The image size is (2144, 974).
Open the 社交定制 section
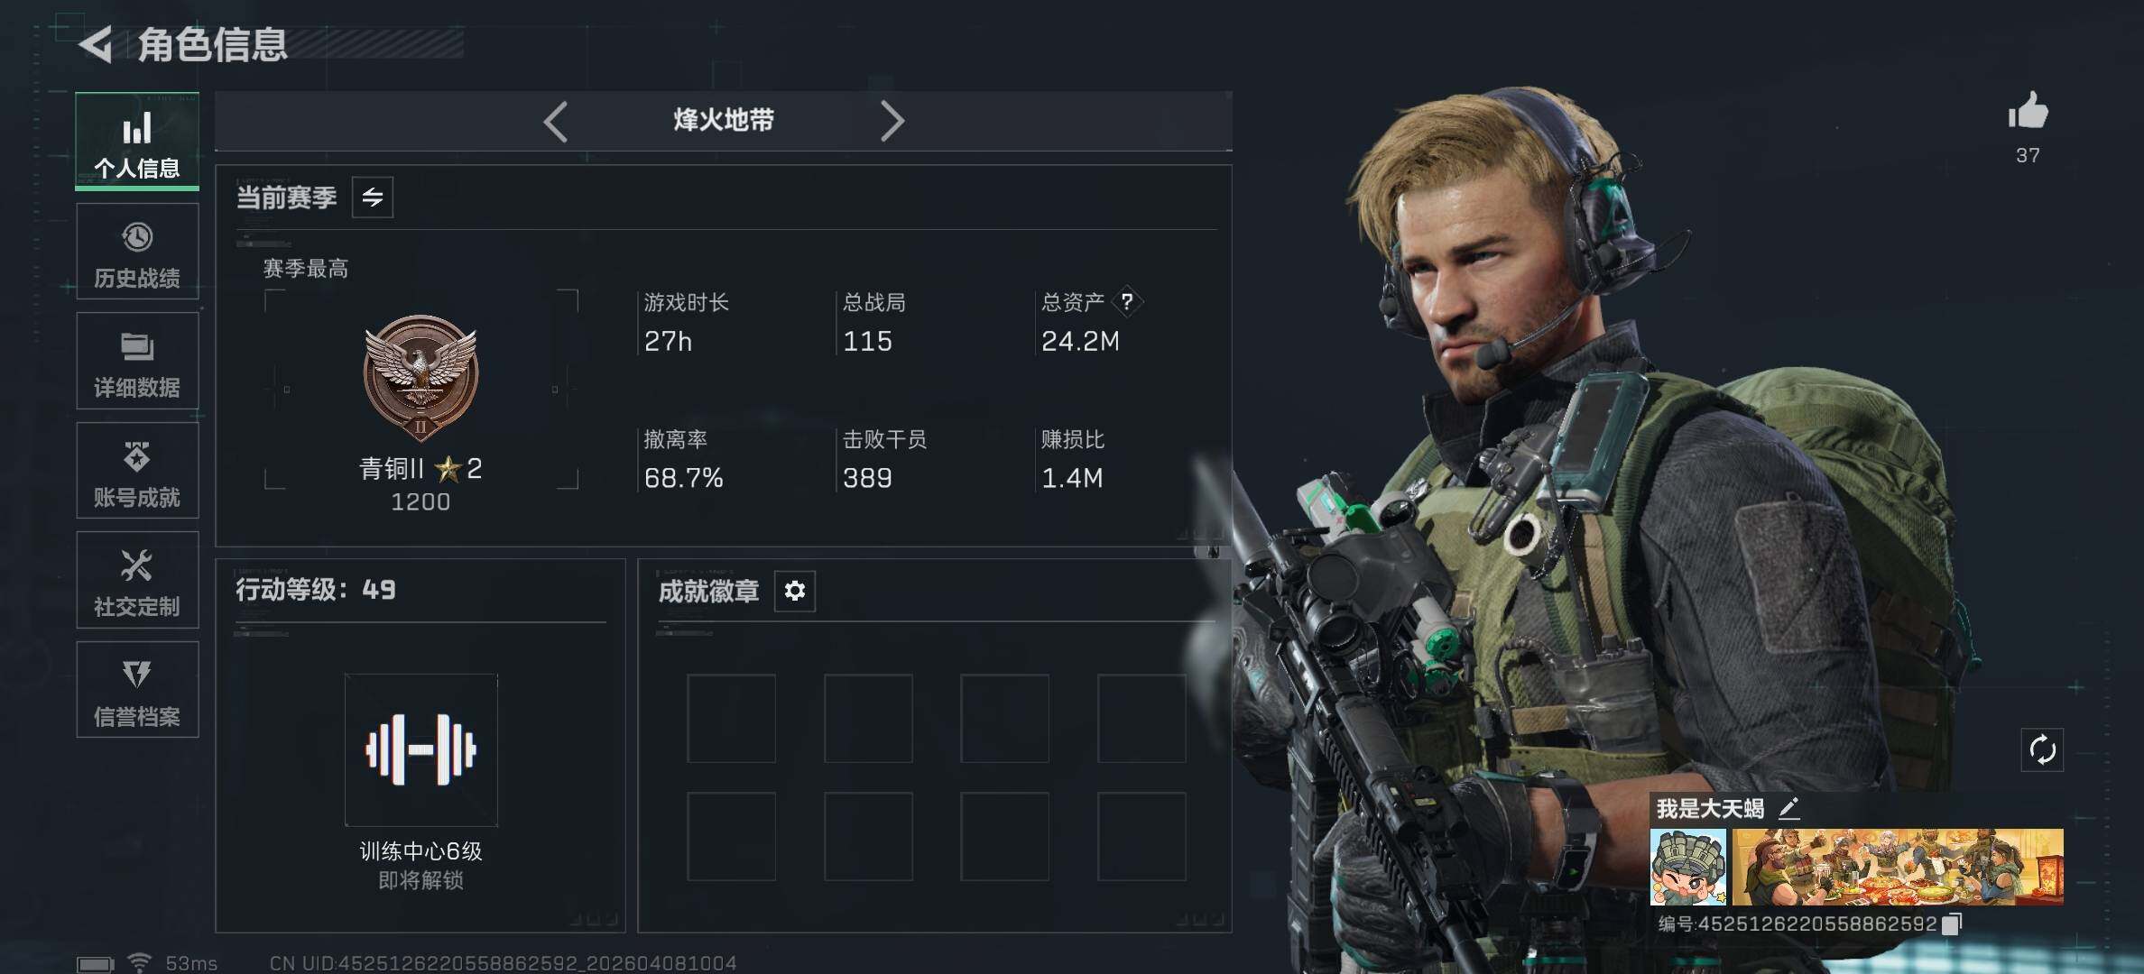(137, 581)
